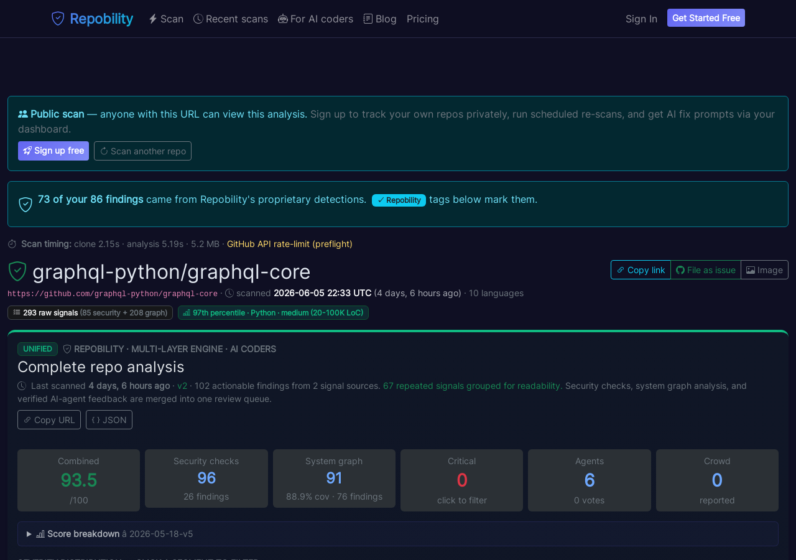The image size is (796, 560).
Task: Click Scan another repo button
Action: [x=142, y=151]
